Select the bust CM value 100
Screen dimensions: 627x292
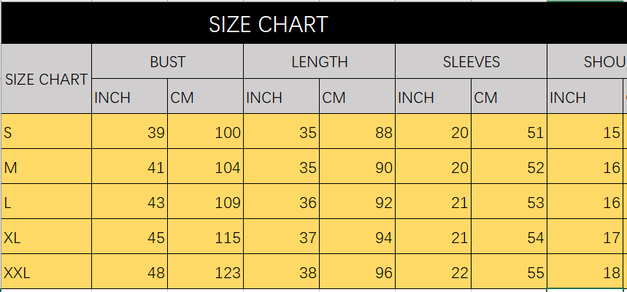206,131
